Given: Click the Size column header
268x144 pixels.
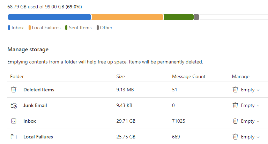Looking at the screenshot, I should click(120, 76).
